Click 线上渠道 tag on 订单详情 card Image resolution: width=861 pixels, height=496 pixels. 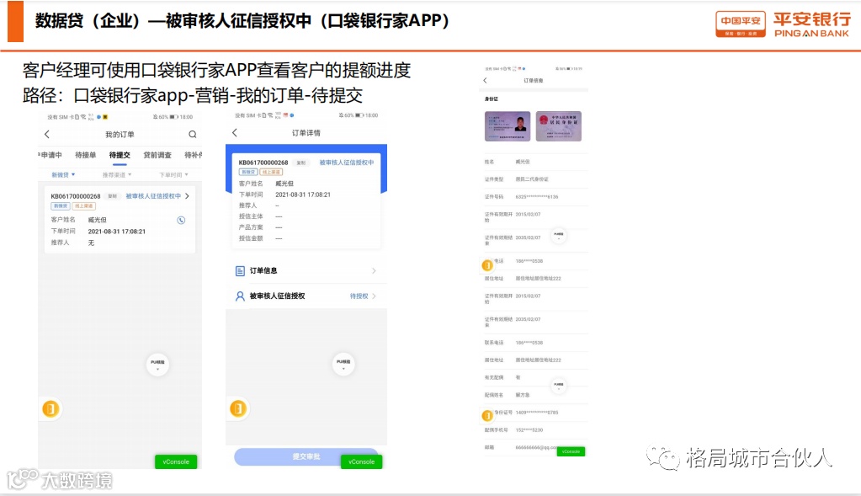point(271,172)
